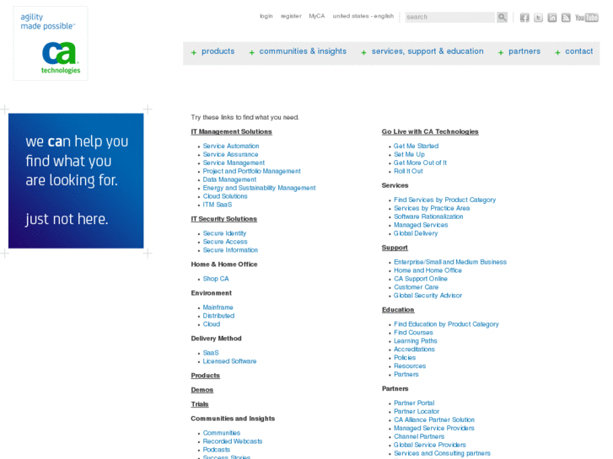Screen dimensions: 613x459
Task: Open Learning Paths link
Action: pyautogui.click(x=415, y=341)
